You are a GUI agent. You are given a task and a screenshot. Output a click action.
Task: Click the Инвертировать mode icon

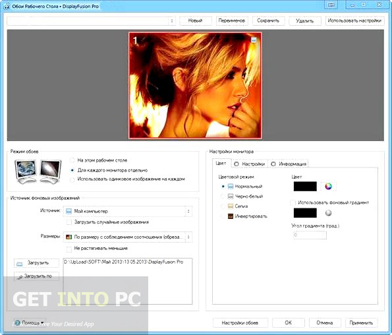[x=231, y=216]
